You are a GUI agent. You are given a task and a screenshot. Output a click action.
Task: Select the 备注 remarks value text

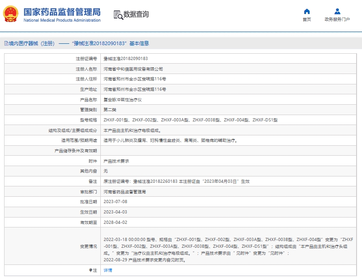177,181
